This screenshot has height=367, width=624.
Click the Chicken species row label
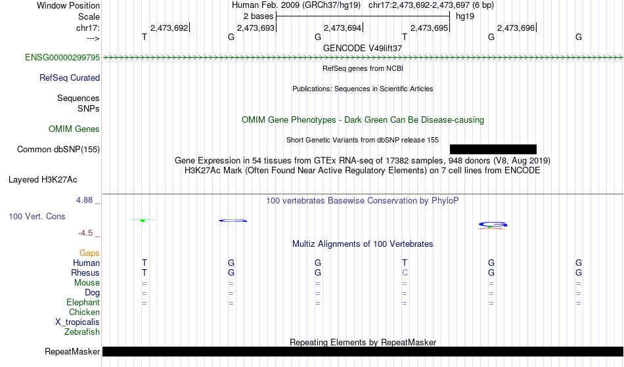coord(84,312)
